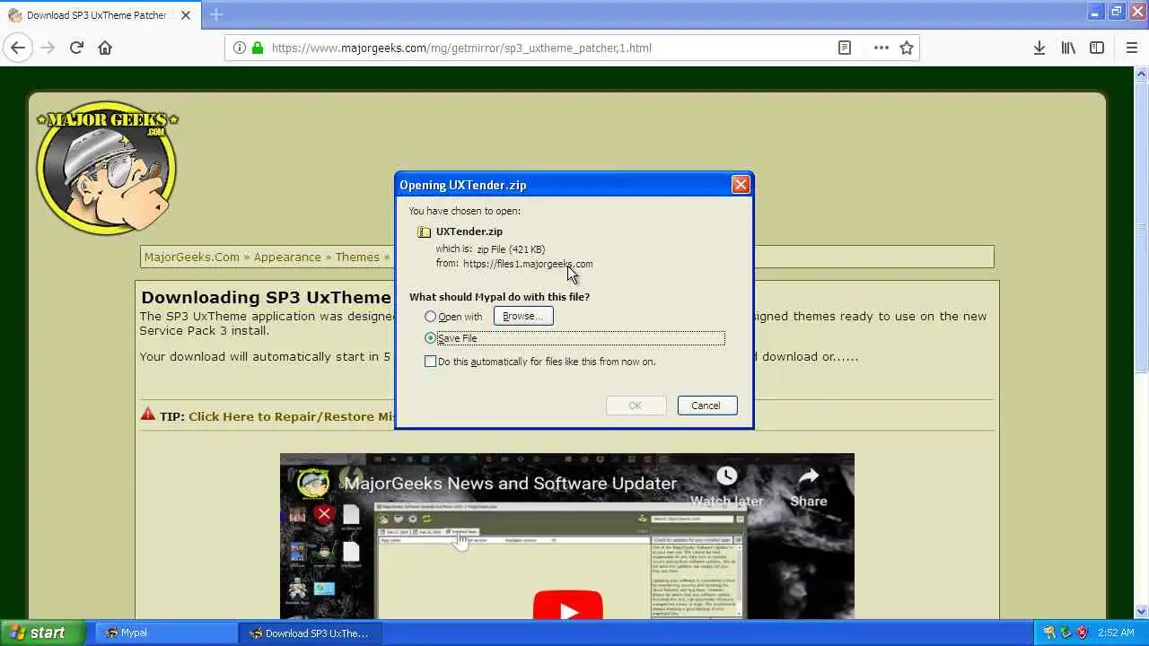This screenshot has height=646, width=1149.
Task: Open the hamburger application menu
Action: [x=1131, y=48]
